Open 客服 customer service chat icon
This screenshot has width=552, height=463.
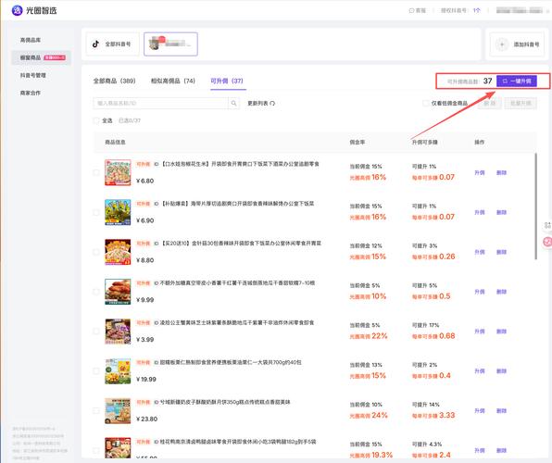coord(411,10)
